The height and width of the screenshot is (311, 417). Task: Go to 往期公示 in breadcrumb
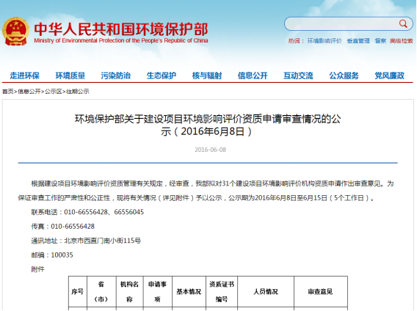77,92
